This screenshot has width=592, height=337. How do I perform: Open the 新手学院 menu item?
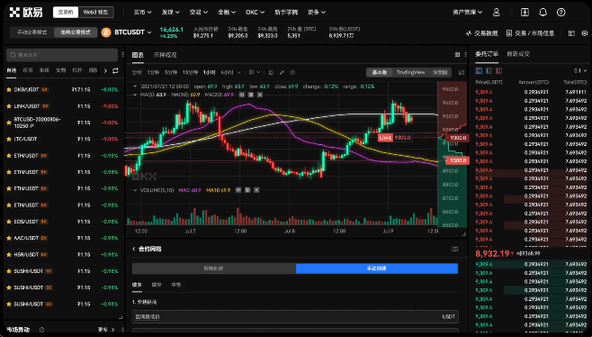[x=286, y=12]
